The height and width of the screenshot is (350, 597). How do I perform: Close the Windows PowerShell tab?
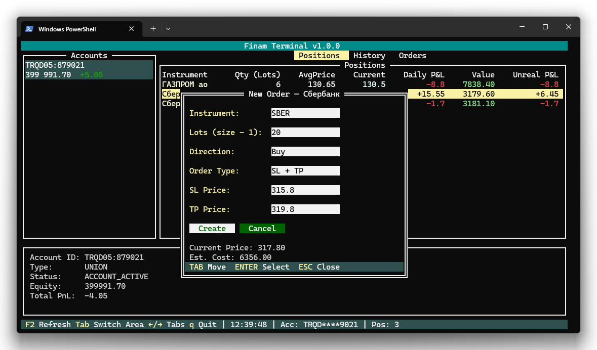132,29
